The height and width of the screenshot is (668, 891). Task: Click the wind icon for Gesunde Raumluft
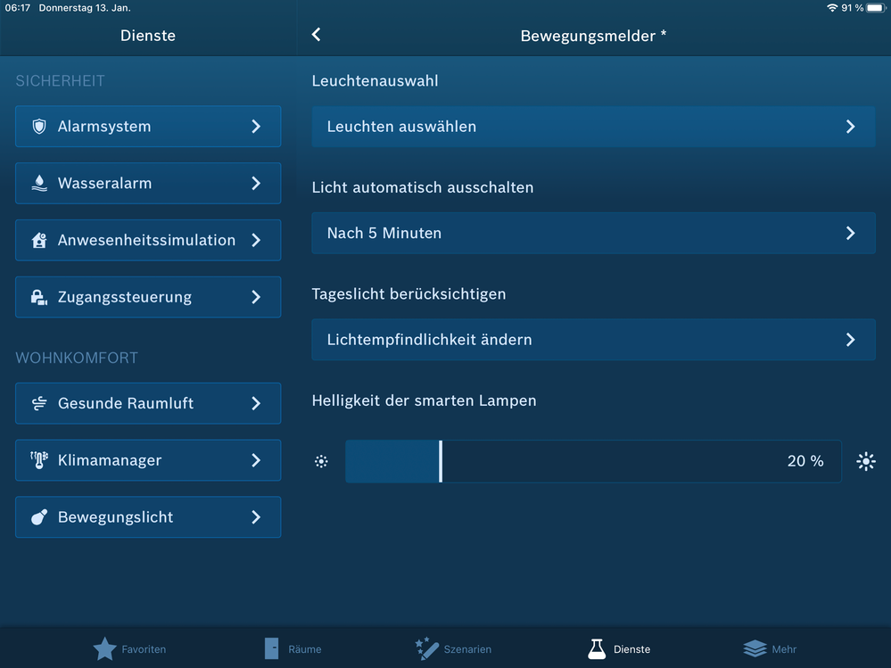38,403
